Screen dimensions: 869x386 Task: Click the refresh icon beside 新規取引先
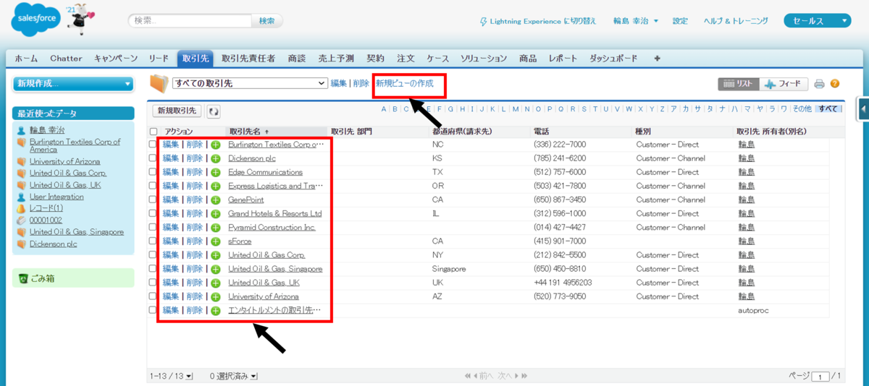pos(214,111)
